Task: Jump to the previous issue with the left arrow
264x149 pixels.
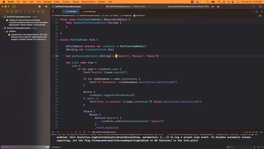Action: (258, 16)
